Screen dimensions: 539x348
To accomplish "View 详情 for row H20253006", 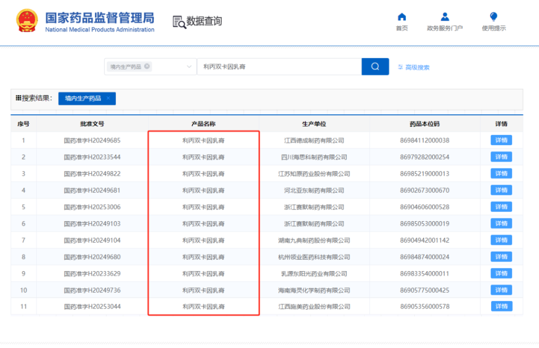I will [x=501, y=207].
